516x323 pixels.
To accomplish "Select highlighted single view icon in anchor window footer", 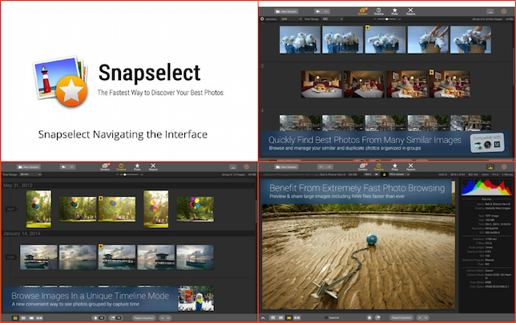I will (289, 318).
